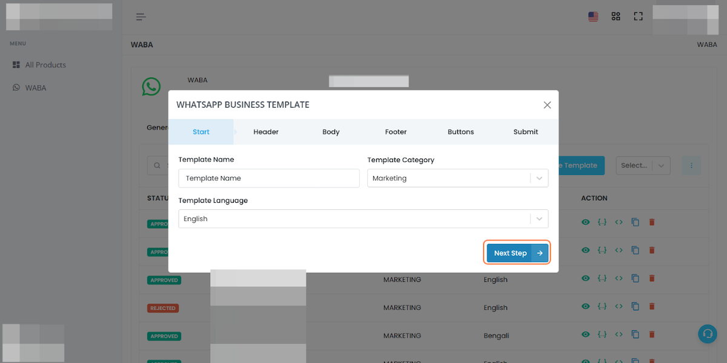727x363 pixels.
Task: Open All Products in sidebar menu
Action: [x=45, y=65]
